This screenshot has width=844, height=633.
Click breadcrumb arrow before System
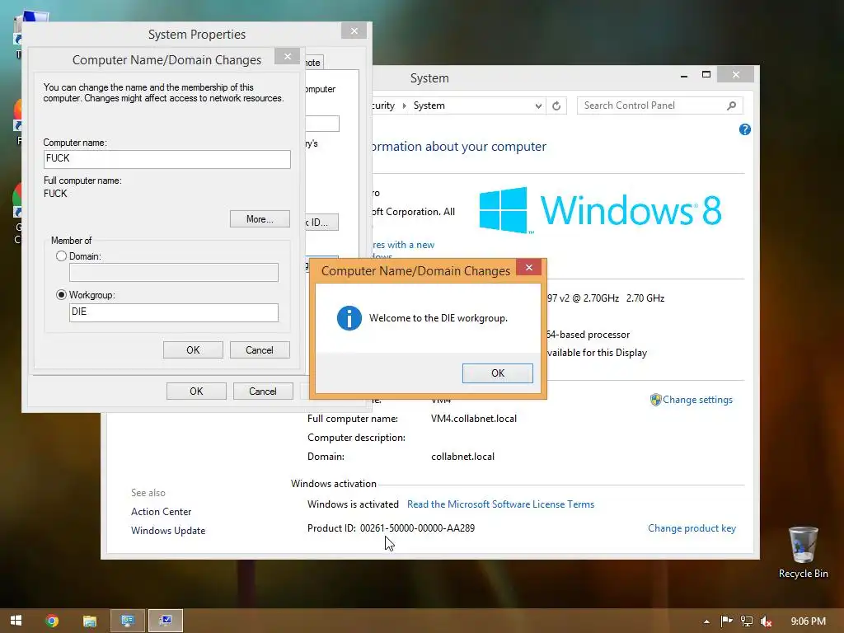coord(404,105)
